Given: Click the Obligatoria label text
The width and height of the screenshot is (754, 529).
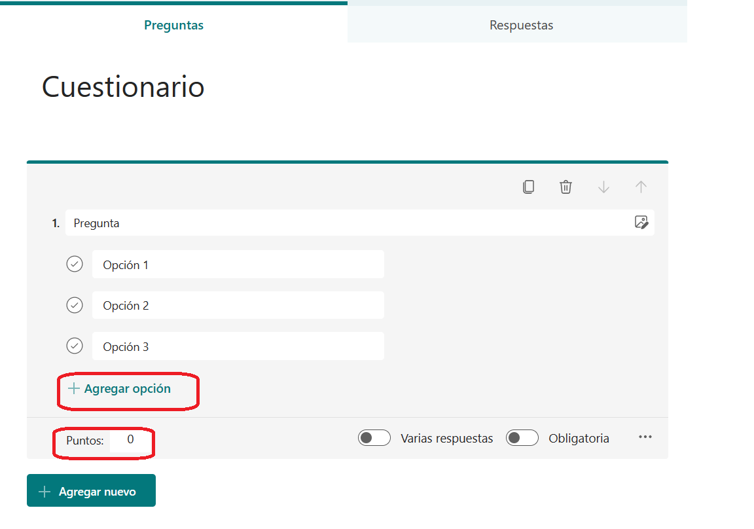Looking at the screenshot, I should point(579,438).
